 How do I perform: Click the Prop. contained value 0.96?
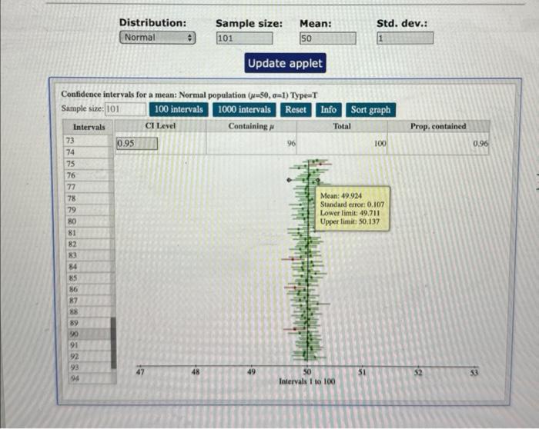tap(480, 144)
